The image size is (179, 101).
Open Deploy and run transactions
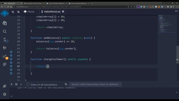pos(4,48)
